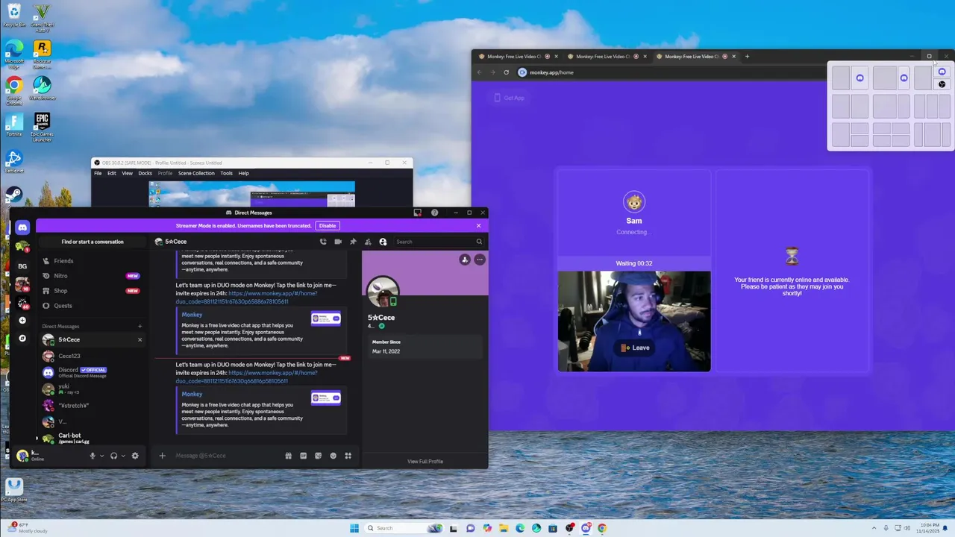
Task: Click Leave on the Monkey video preview
Action: 636,348
